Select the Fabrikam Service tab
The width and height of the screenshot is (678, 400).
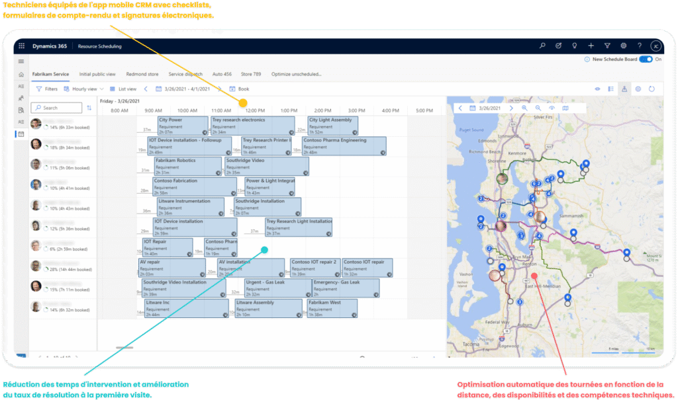tap(50, 74)
